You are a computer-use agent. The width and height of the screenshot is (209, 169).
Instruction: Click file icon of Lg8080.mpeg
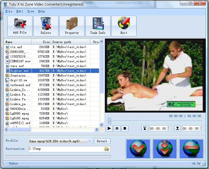click(8, 113)
